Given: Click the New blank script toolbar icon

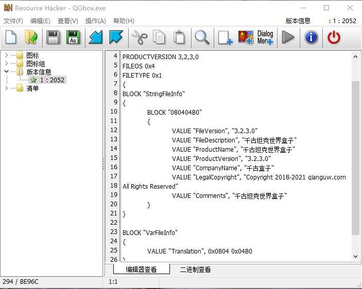Looking at the screenshot, I should 11,37.
